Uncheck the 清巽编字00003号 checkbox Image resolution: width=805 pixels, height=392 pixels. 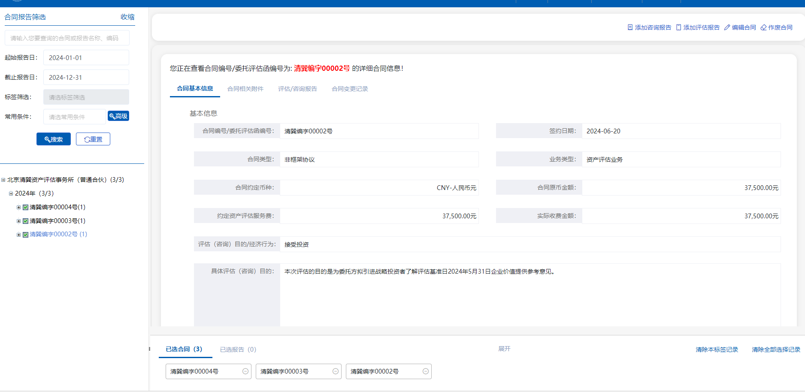point(26,221)
